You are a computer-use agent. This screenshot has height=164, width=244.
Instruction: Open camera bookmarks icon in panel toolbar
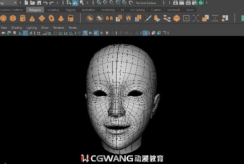15,33
